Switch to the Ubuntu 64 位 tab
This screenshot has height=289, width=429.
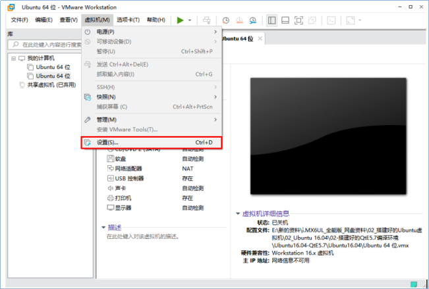tap(237, 39)
